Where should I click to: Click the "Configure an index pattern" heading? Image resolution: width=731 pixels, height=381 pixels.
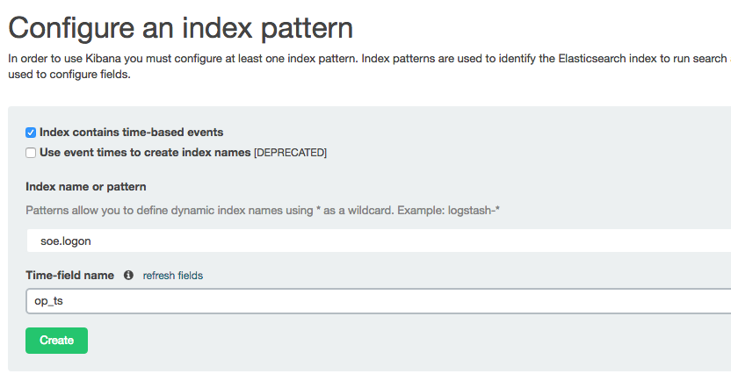click(180, 28)
